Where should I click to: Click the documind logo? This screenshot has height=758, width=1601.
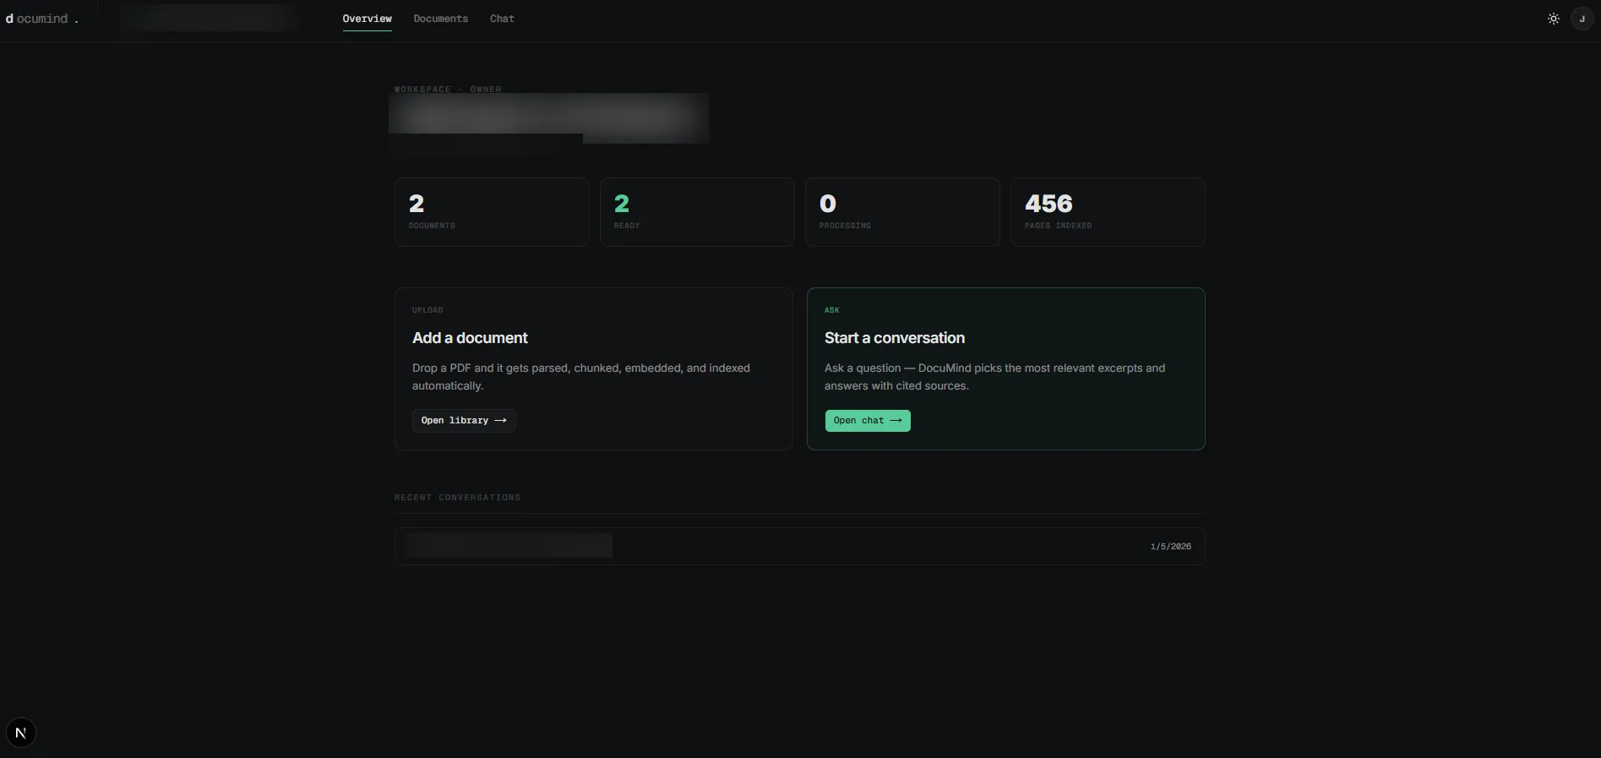pyautogui.click(x=41, y=19)
